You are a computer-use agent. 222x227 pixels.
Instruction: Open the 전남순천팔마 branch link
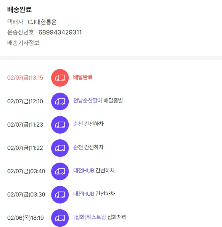(88, 101)
